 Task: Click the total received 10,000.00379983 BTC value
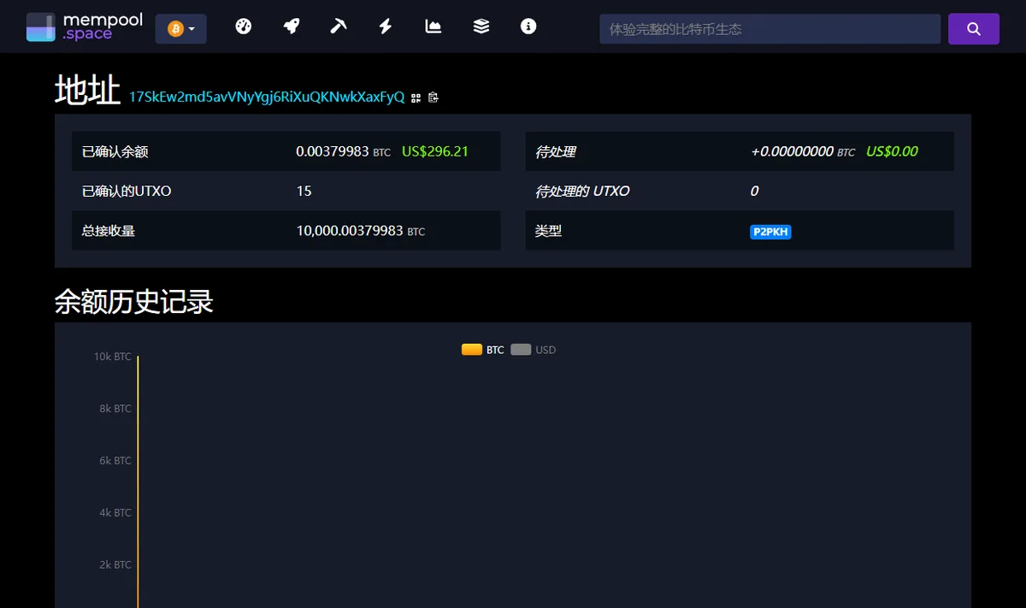click(360, 231)
